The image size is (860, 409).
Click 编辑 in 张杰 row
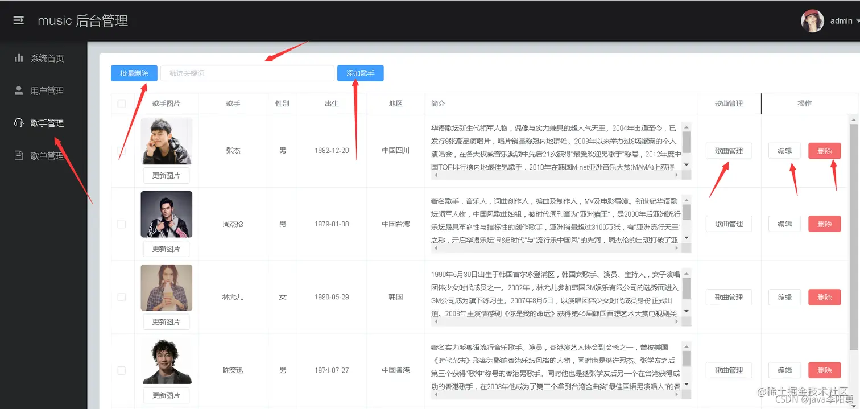pos(784,151)
